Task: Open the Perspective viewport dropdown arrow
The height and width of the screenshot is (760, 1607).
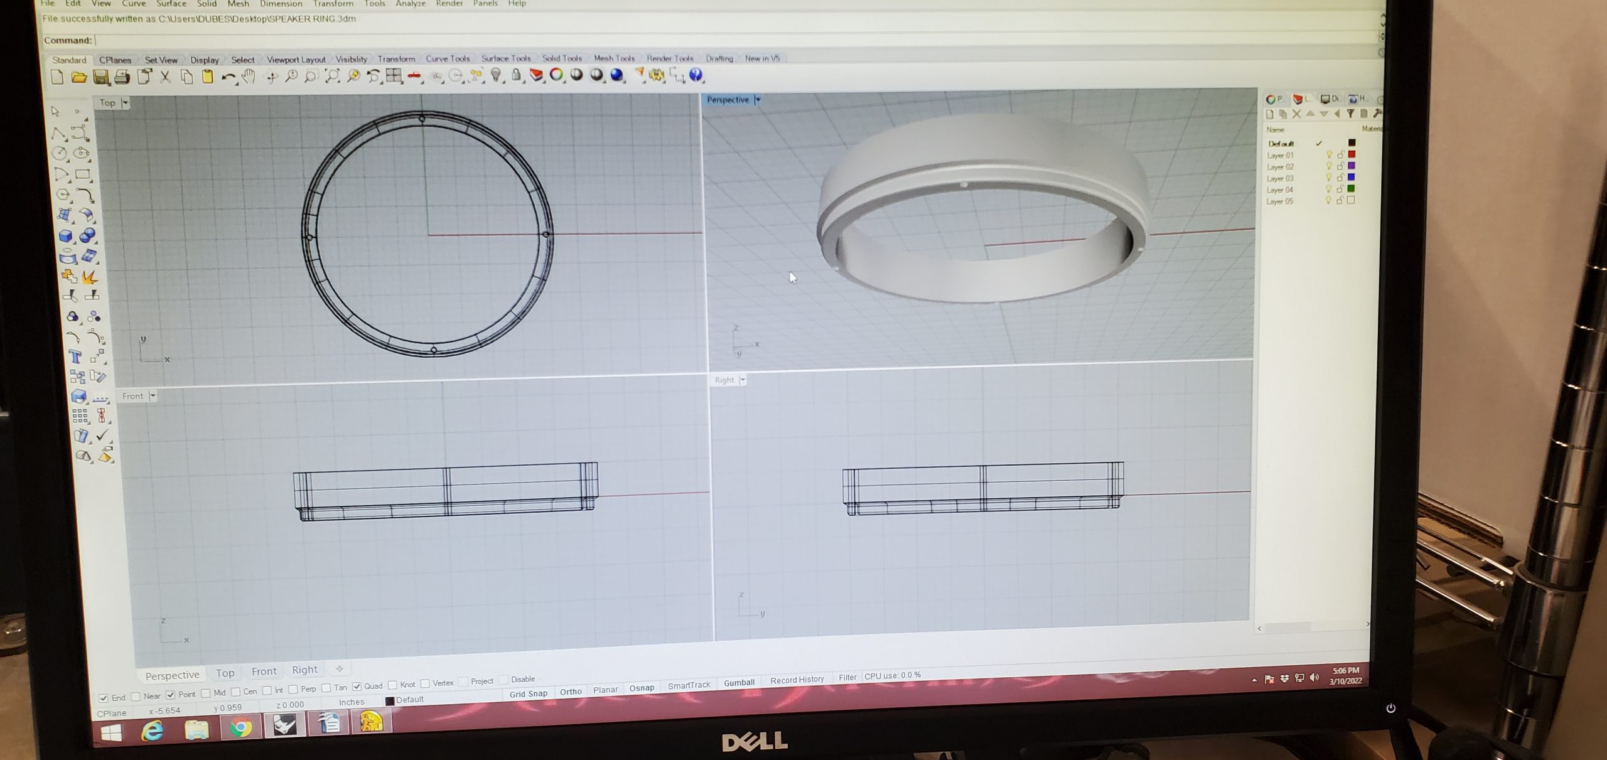Action: (x=758, y=100)
